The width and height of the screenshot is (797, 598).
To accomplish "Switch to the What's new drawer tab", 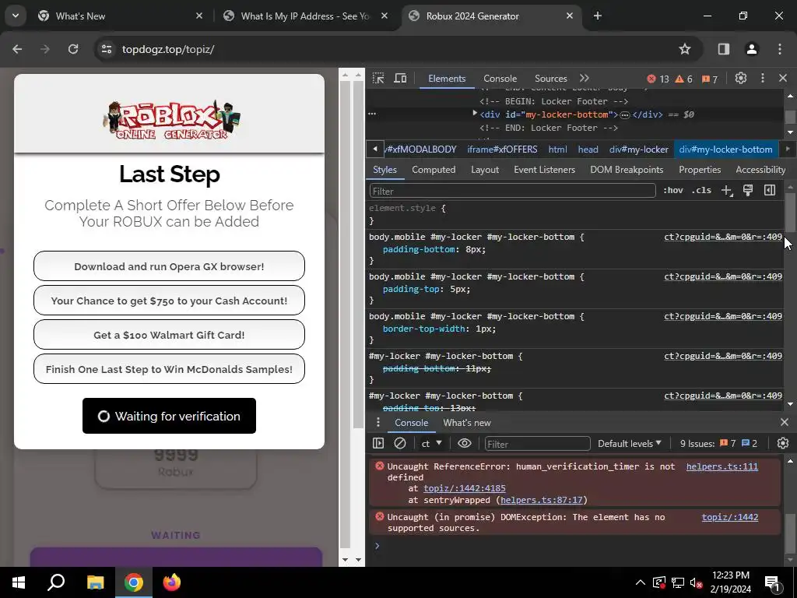I will 467,423.
